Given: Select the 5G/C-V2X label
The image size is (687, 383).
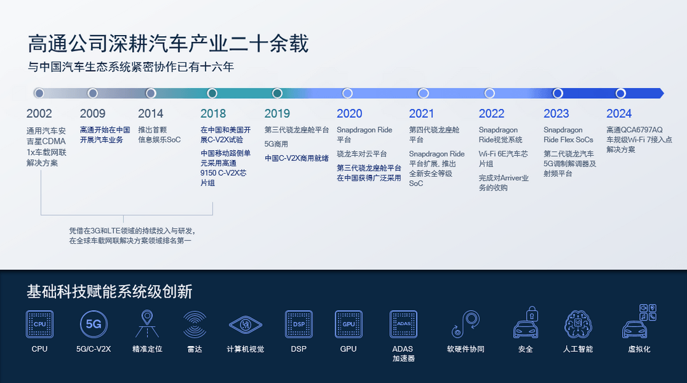Looking at the screenshot, I should click(x=94, y=349).
